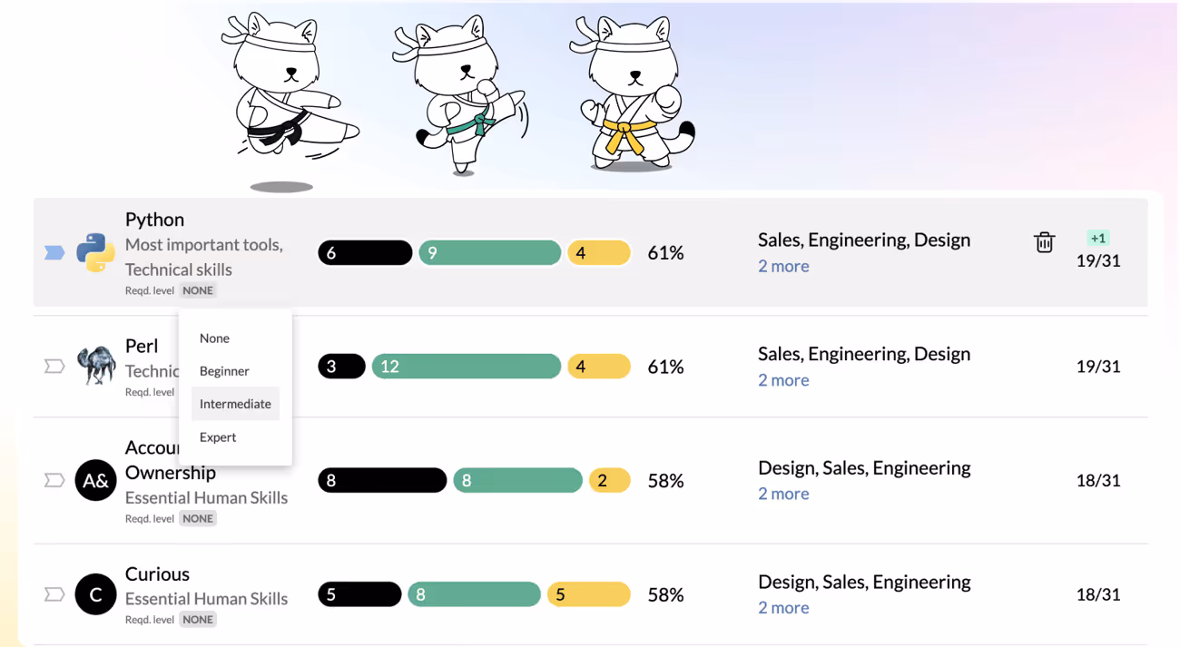Select the Intermediate level option

point(235,403)
